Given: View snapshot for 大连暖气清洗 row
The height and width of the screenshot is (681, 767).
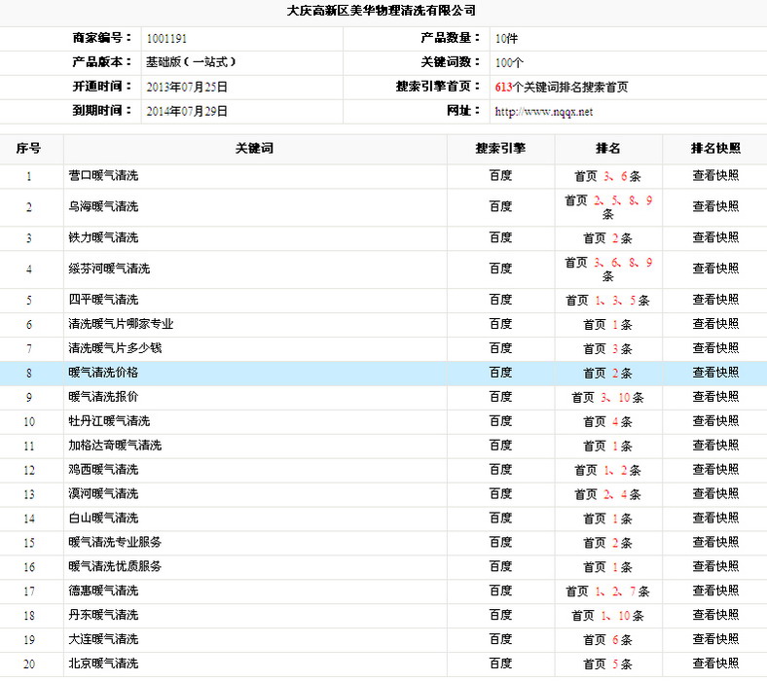Looking at the screenshot, I should point(715,639).
